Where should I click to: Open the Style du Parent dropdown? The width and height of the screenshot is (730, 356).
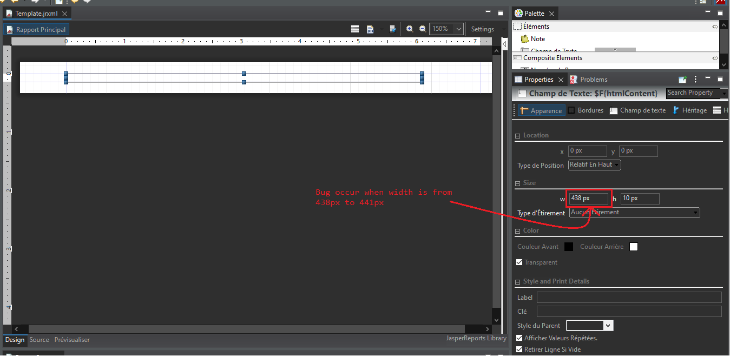coord(609,325)
